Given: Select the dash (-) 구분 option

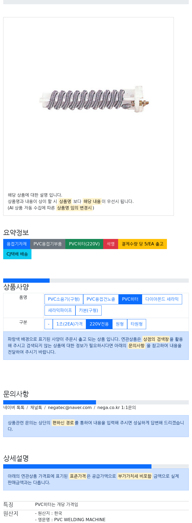Looking at the screenshot, I should pyautogui.click(x=49, y=324).
